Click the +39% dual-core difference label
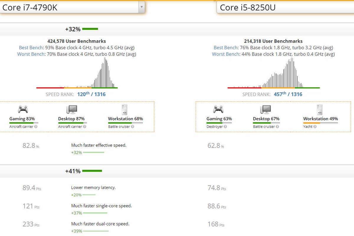Screen dimensions: 354x236 click(x=76, y=231)
